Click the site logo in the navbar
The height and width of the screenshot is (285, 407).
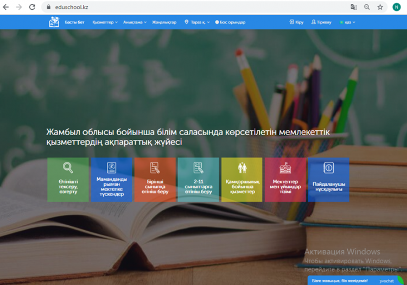coord(54,22)
